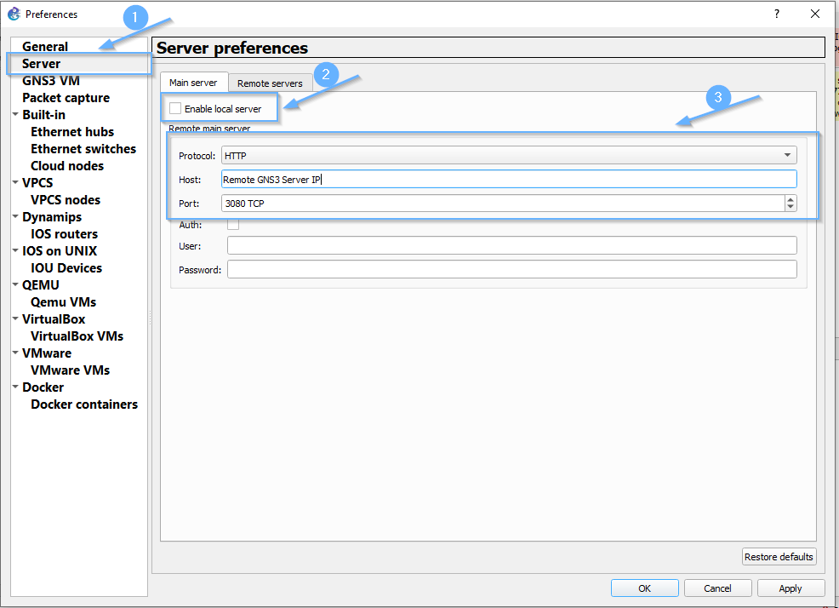This screenshot has height=608, width=839.
Task: Click the Restore defaults button
Action: (x=779, y=557)
